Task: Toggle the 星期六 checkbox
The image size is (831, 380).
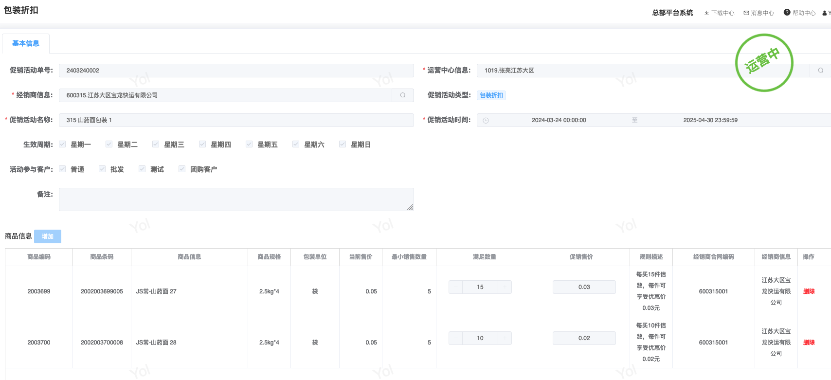Action: [x=296, y=145]
